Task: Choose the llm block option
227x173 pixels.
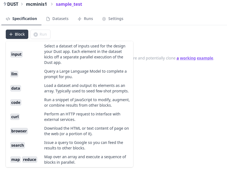Action: 69,74
